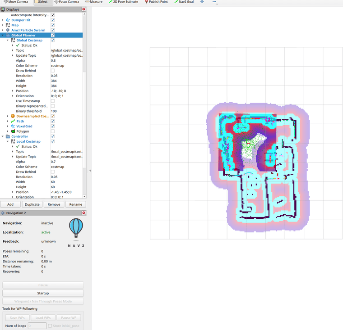Image resolution: width=343 pixels, height=330 pixels.
Task: Activate the Select tool
Action: [41, 2]
